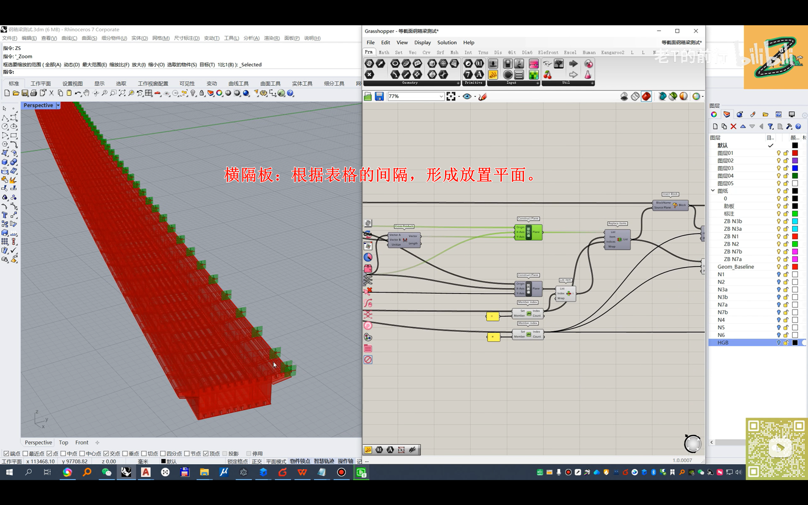Click the Grasshopper save file icon
Viewport: 808px width, 505px height.
(379, 97)
